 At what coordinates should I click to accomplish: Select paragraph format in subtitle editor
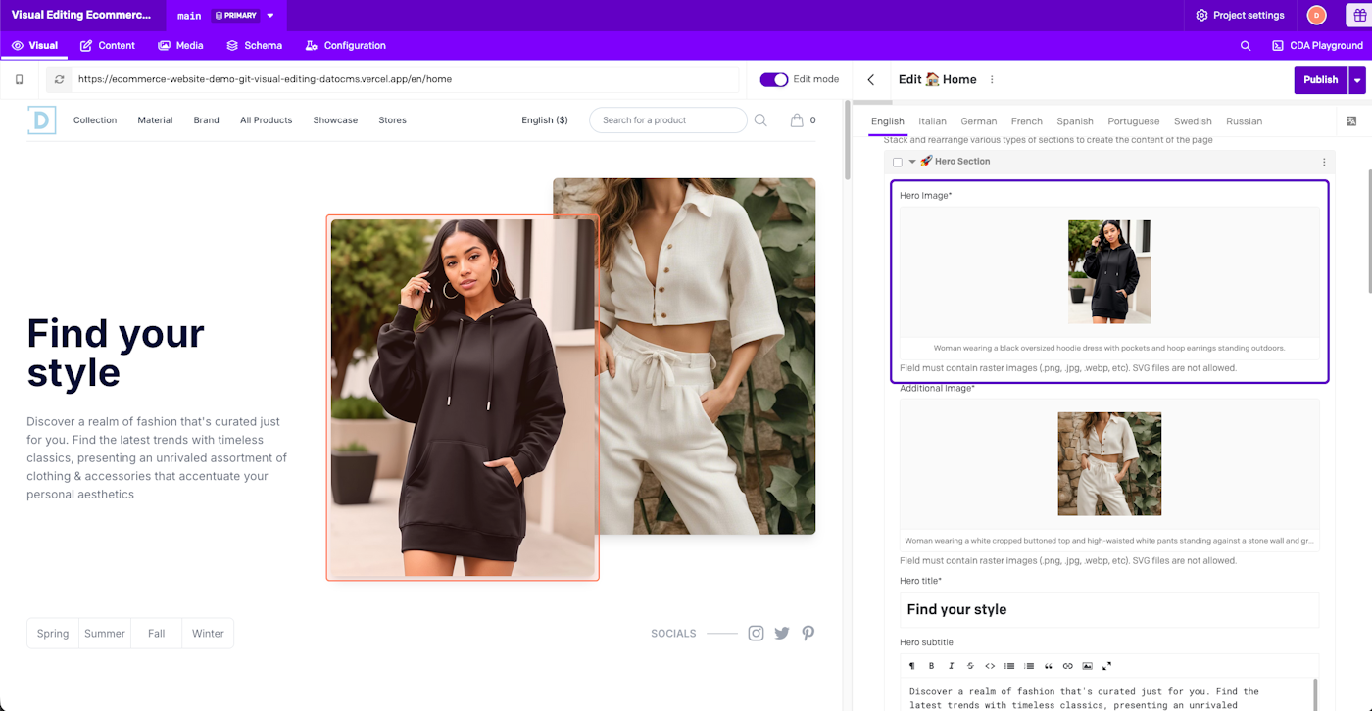point(912,666)
